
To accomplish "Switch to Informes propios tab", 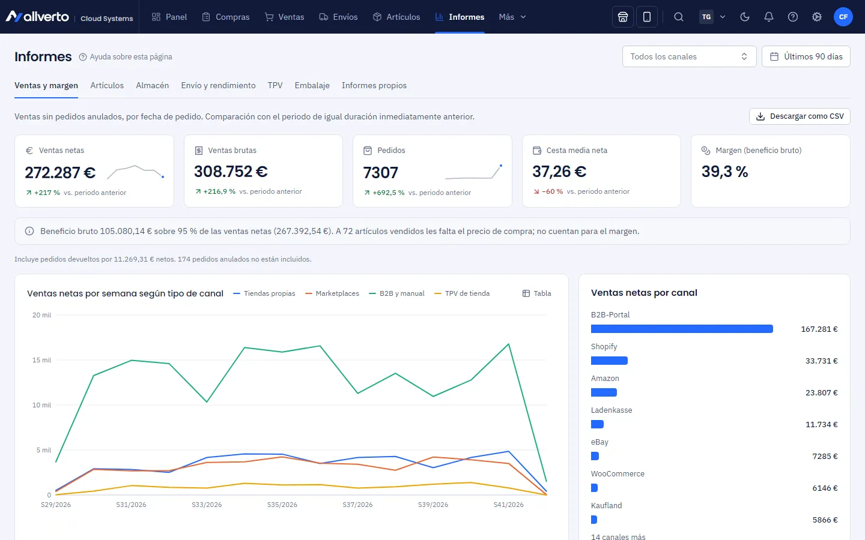I will [x=374, y=86].
